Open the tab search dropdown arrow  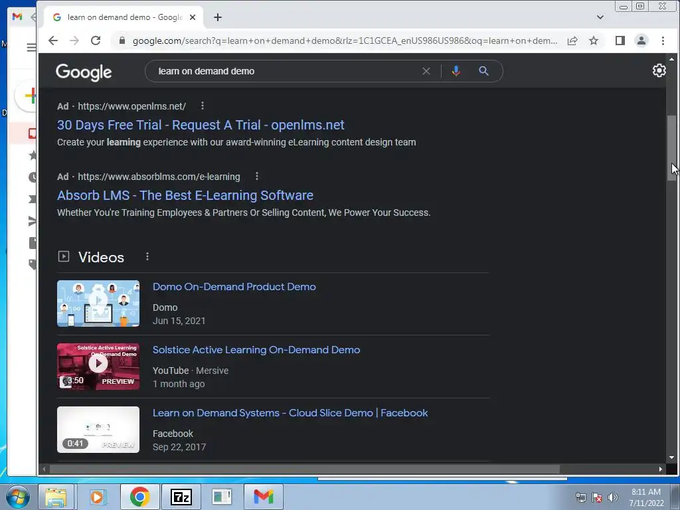click(x=600, y=17)
